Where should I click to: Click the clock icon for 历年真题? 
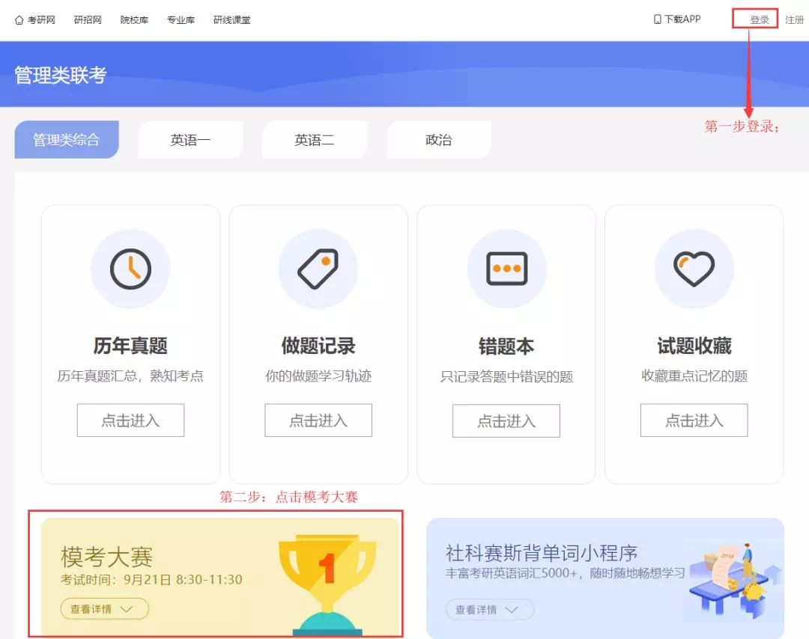130,269
